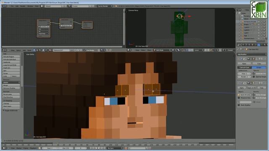Click Mark Seam button
Image resolution: width=269 pixels, height=151 pixels.
pos(11,106)
